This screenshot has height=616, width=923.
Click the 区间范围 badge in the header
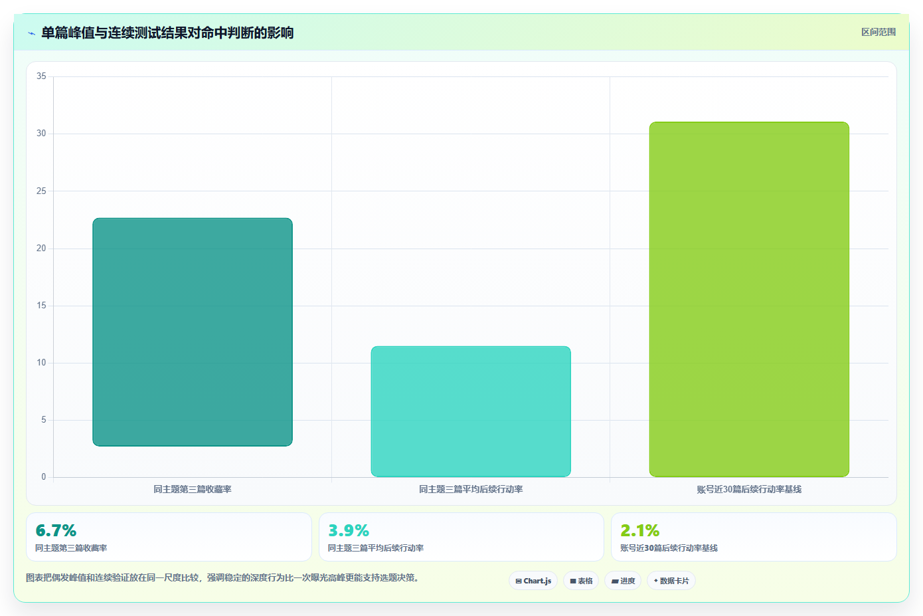879,32
